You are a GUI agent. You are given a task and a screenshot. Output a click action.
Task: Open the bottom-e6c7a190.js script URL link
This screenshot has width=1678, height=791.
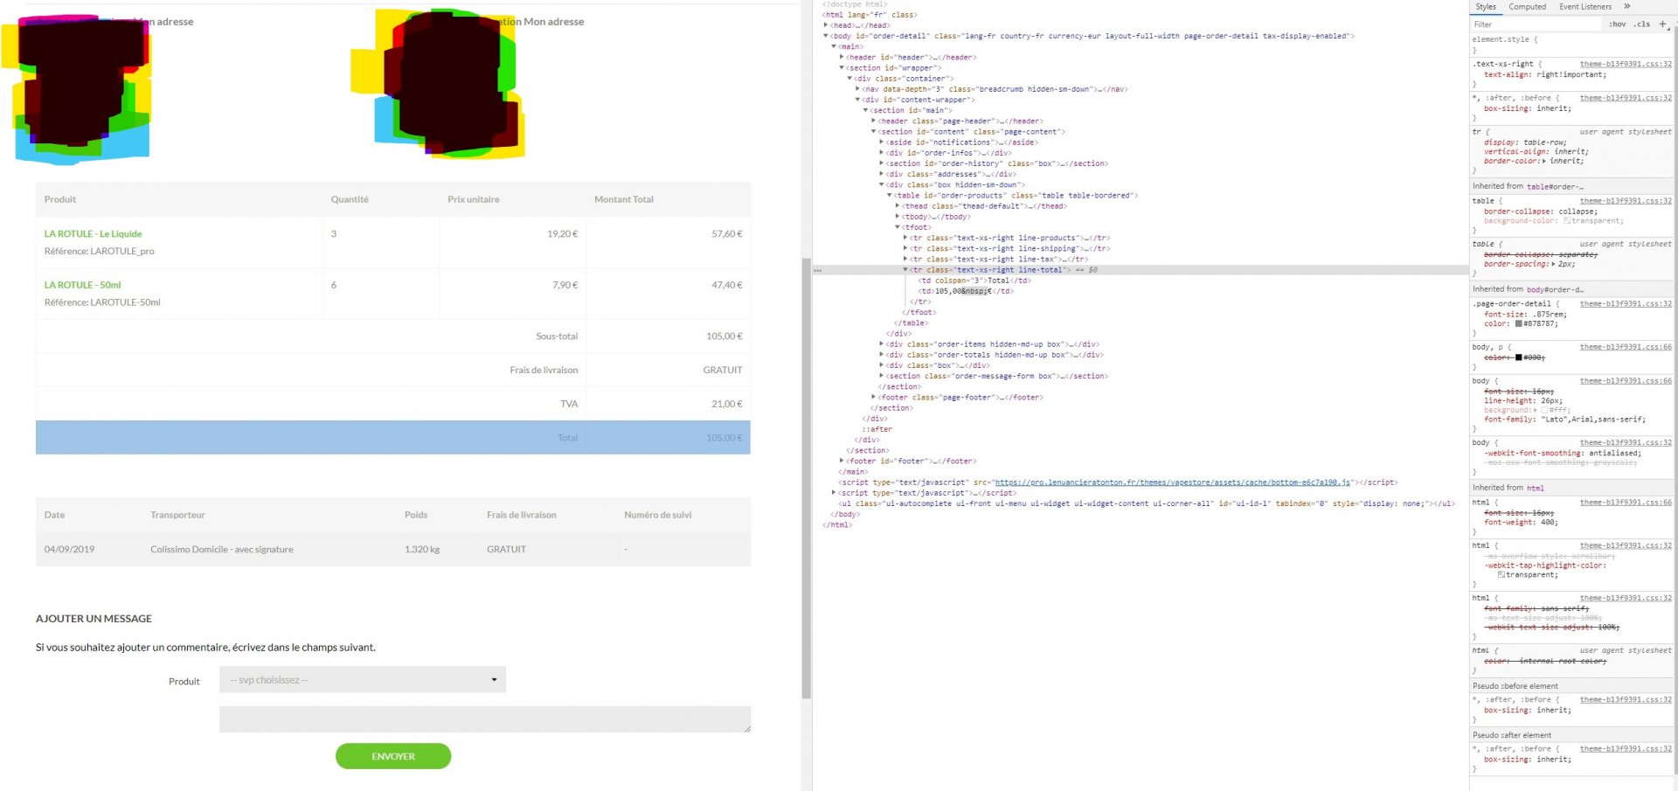1173,482
